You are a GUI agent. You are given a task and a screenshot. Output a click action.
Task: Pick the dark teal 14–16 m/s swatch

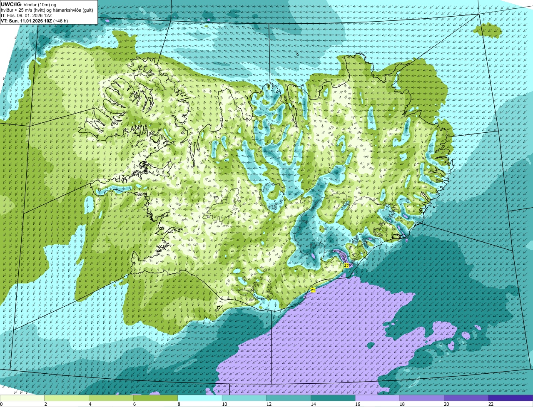coord(333,398)
